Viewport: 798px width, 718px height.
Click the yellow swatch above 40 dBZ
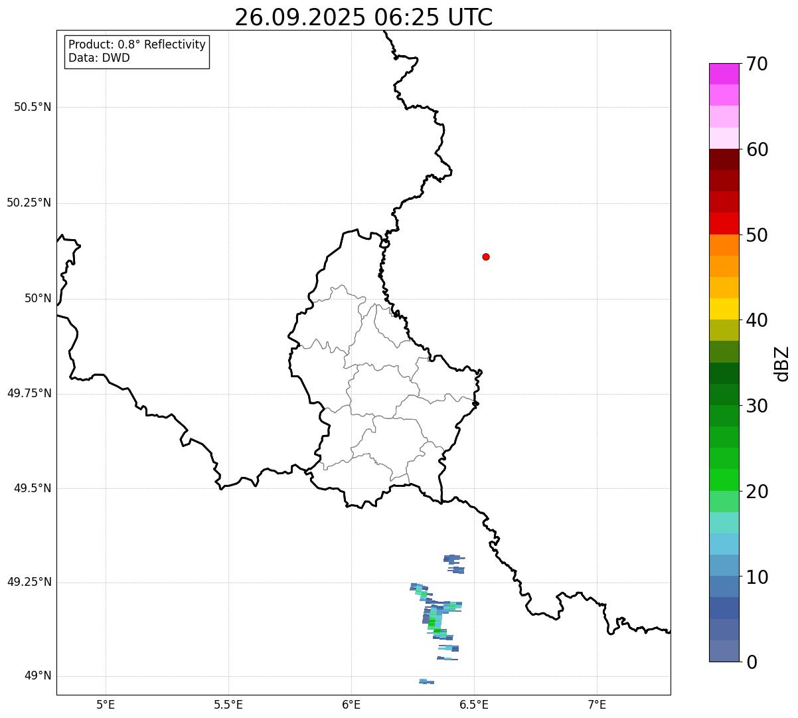tap(724, 309)
